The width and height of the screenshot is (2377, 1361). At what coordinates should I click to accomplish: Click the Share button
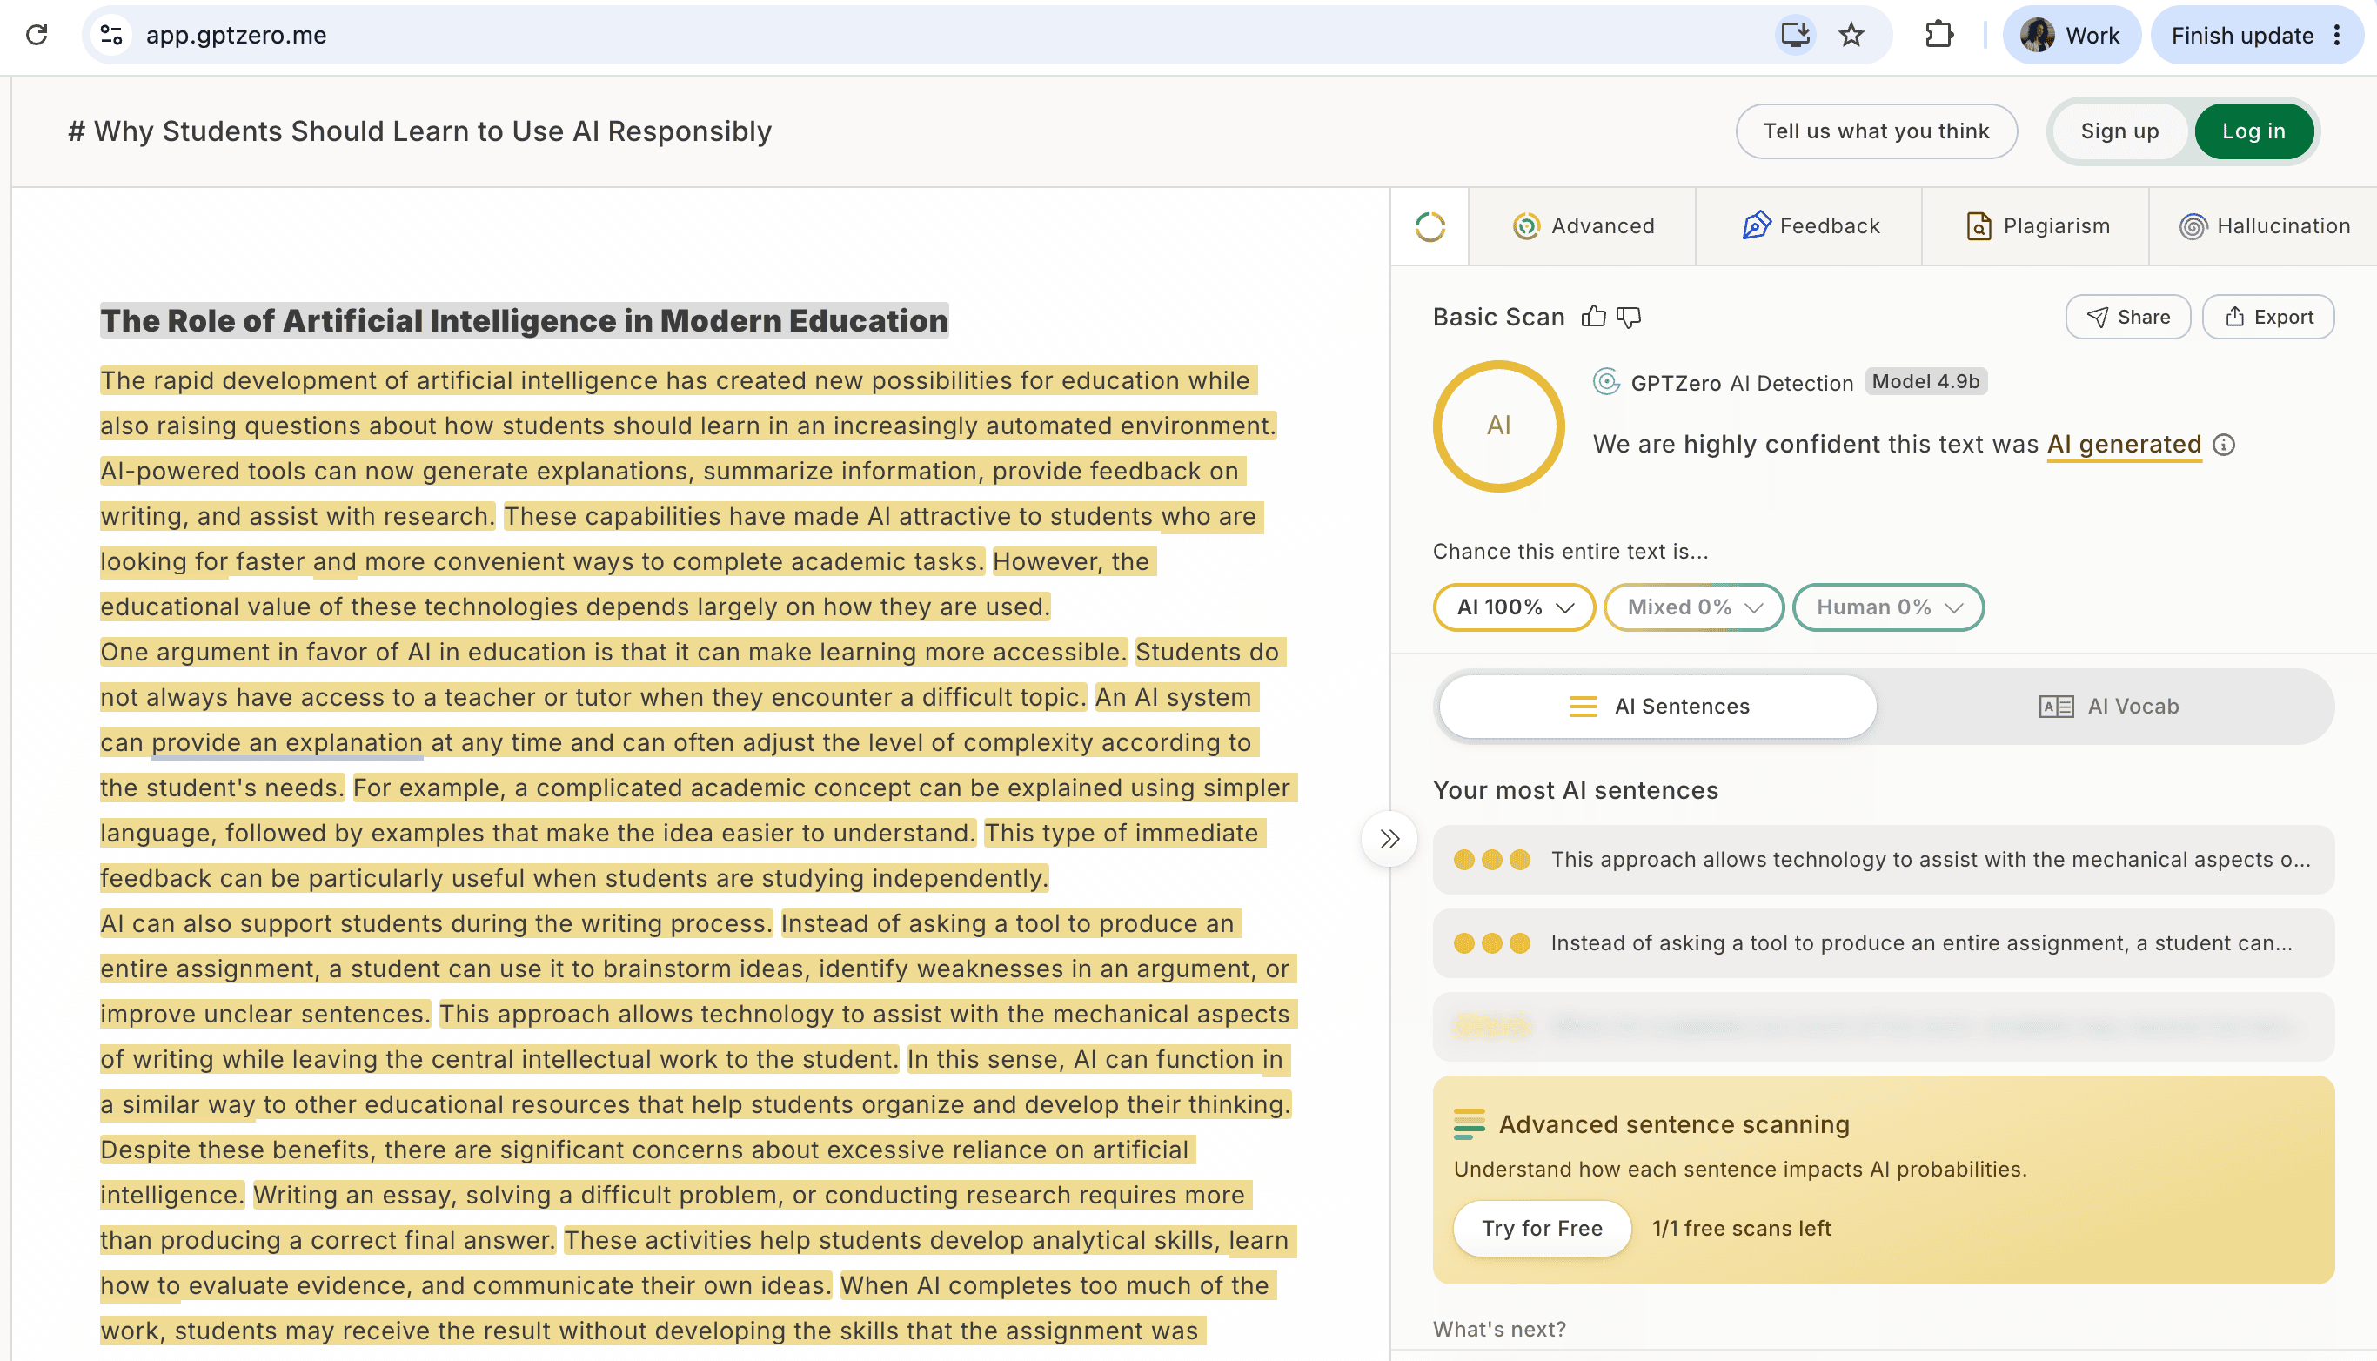click(x=2127, y=317)
